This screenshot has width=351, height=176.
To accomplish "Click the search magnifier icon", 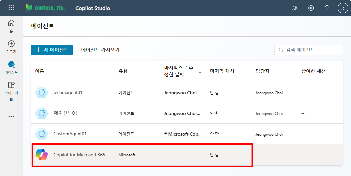I will (x=281, y=50).
